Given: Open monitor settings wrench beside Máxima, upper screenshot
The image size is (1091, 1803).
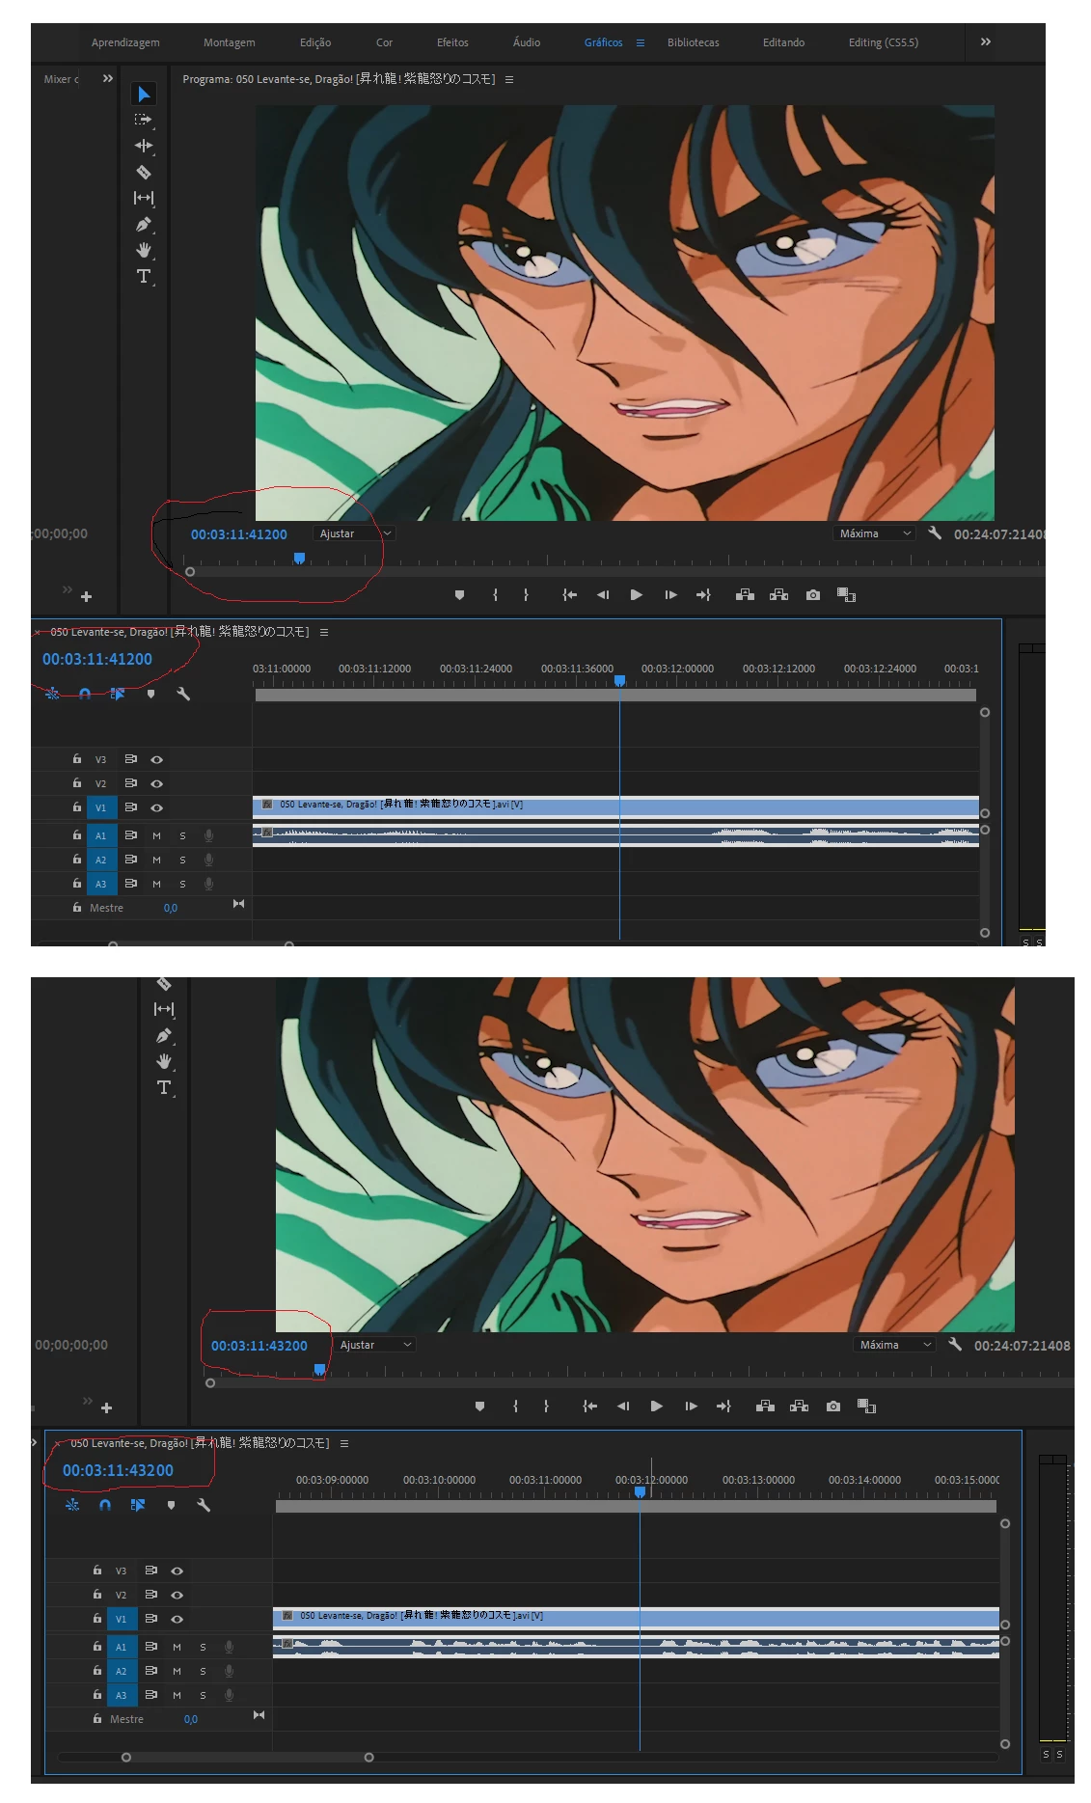Looking at the screenshot, I should 934,533.
